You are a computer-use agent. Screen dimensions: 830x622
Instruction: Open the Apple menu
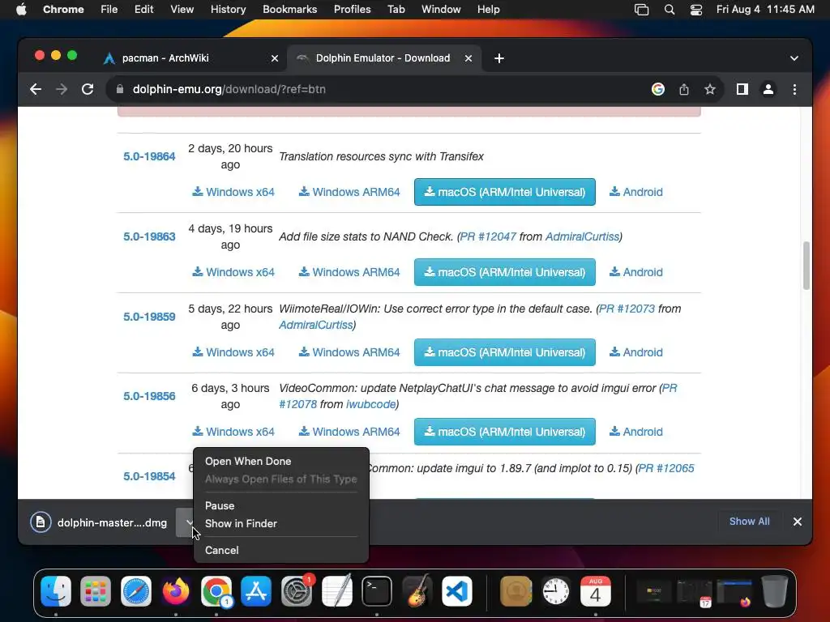pyautogui.click(x=21, y=10)
